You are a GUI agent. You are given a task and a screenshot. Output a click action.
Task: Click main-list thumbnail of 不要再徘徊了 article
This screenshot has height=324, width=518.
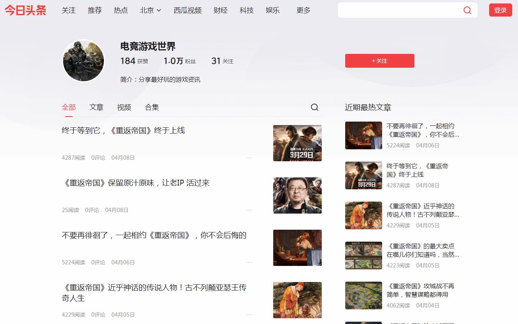point(297,248)
